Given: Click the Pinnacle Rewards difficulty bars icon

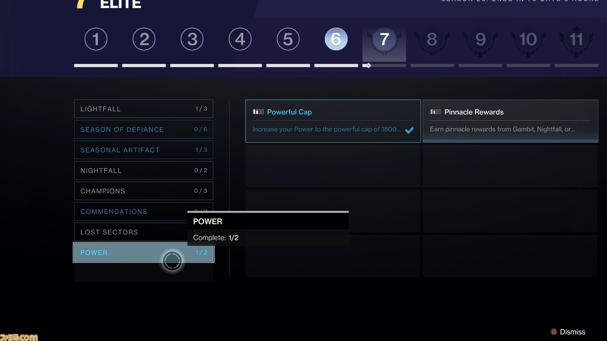Looking at the screenshot, I should point(436,112).
